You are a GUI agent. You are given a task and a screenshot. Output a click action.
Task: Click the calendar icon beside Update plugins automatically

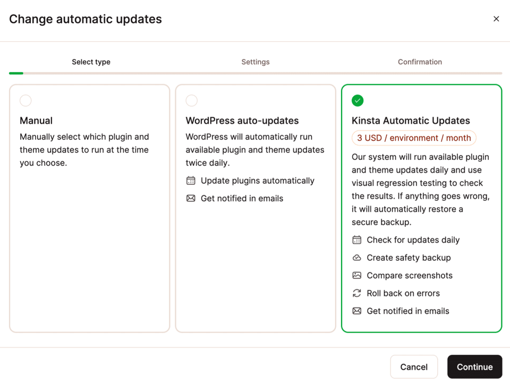[x=191, y=181]
